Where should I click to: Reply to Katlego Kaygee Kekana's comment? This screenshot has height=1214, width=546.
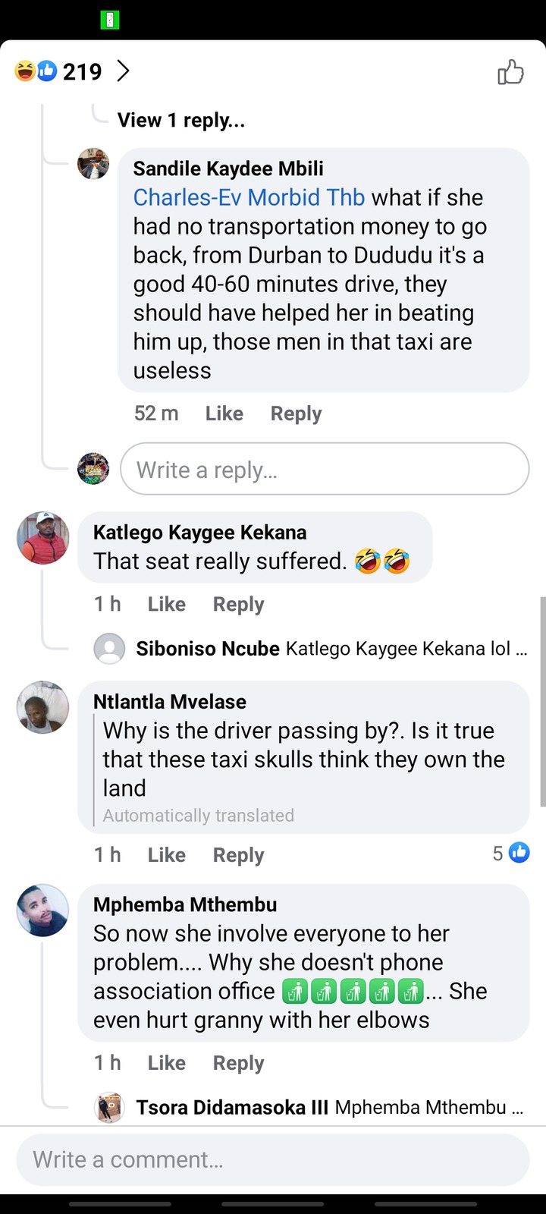coord(238,604)
